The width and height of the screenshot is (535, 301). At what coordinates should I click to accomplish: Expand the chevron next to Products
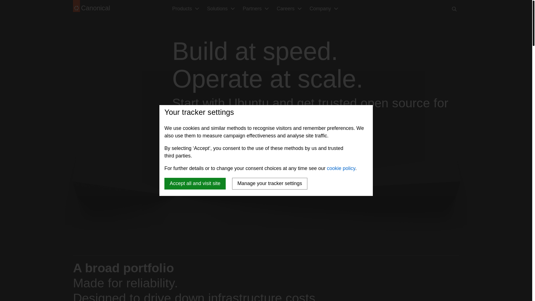pyautogui.click(x=197, y=9)
